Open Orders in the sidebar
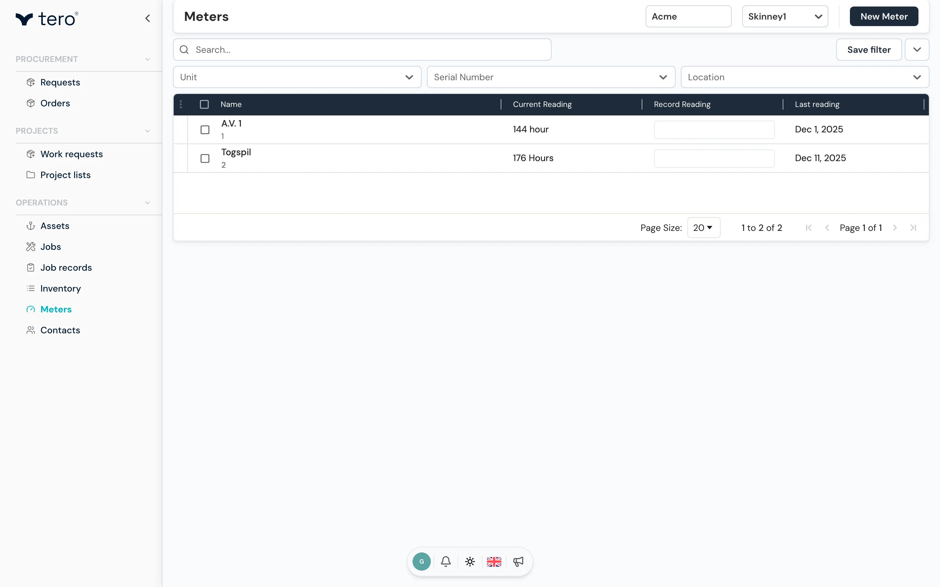 coord(55,103)
